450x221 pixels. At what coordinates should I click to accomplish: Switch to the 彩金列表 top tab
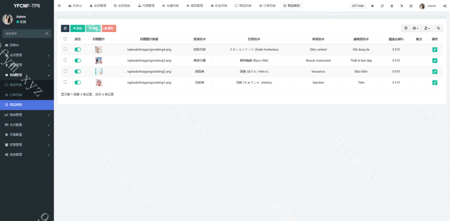219,6
